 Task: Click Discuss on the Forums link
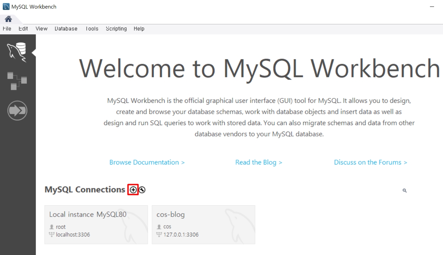click(370, 162)
